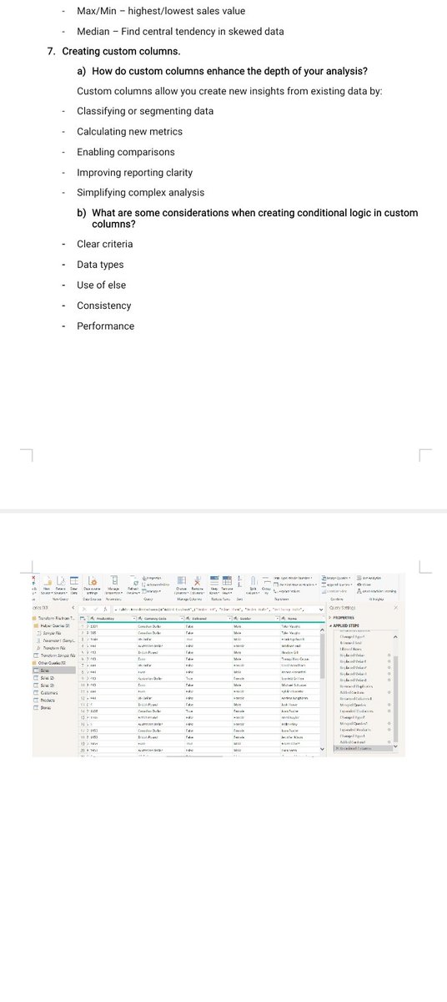Click formula bar cancel X icon
The width and height of the screenshot is (447, 1002).
[x=83, y=610]
